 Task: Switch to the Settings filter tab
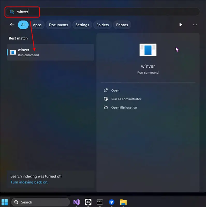coord(82,25)
